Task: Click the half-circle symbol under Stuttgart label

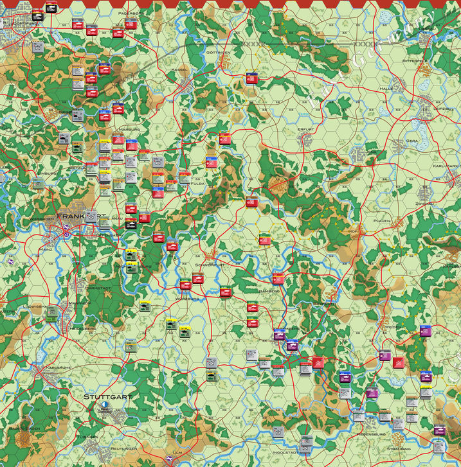Action: tap(105, 405)
